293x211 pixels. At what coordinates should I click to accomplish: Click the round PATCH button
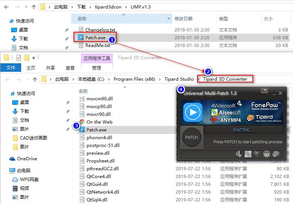pyautogui.click(x=192, y=137)
